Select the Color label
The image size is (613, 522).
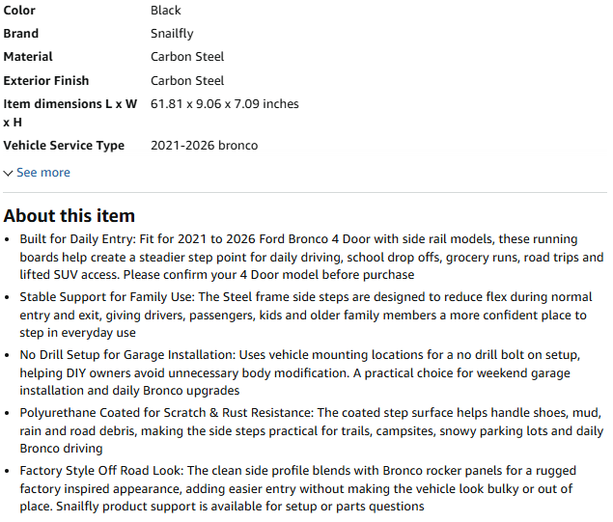pyautogui.click(x=19, y=11)
